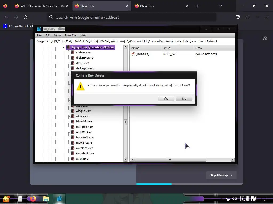Click the Firefox reload button
This screenshot has width=273, height=204.
(x=26, y=17)
